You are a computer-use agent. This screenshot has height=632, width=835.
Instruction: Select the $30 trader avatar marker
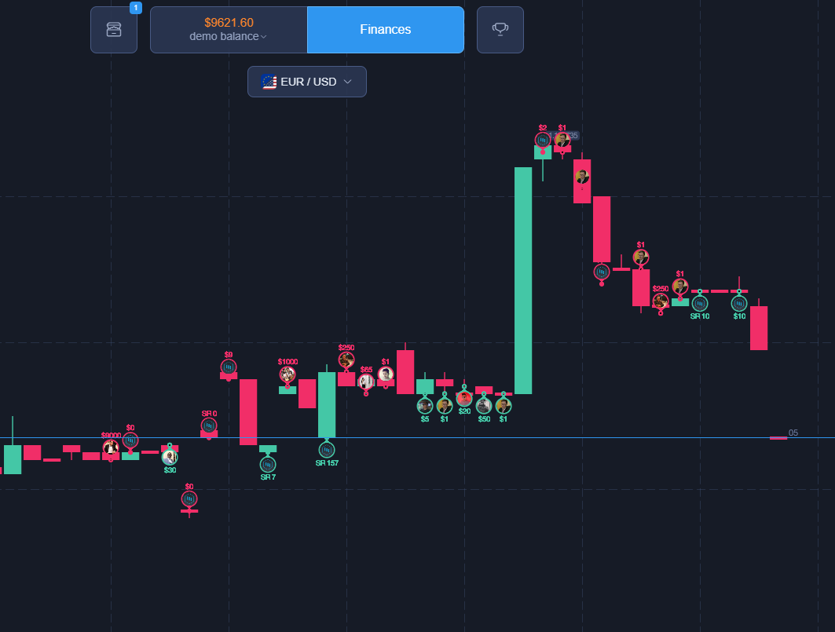tap(170, 456)
